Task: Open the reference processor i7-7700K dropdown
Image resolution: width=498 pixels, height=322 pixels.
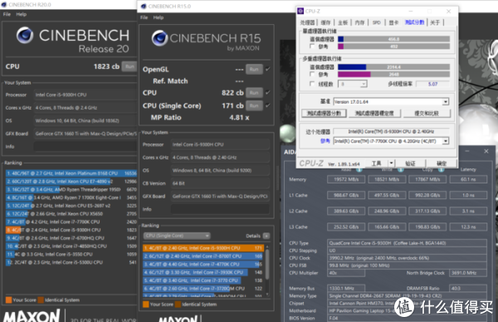Action: tap(446, 141)
